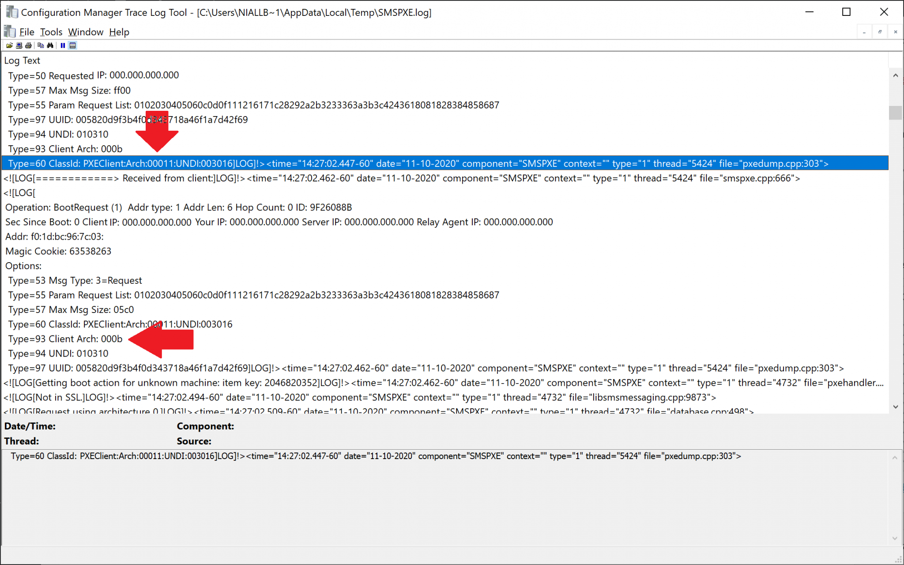Screen dimensions: 904x565
Task: Disable the active detail view toggle
Action: pos(72,45)
